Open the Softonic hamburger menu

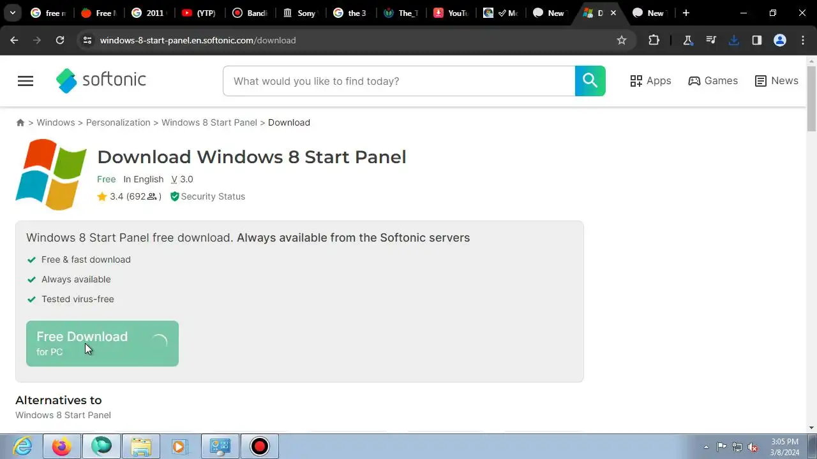[26, 81]
